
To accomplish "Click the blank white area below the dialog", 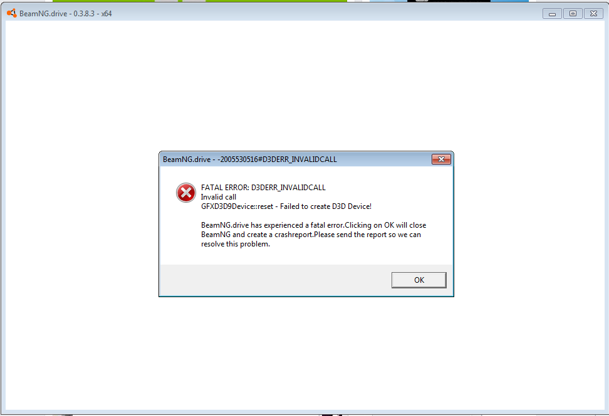I will click(305, 353).
